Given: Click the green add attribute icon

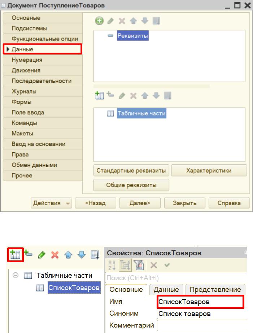Looking at the screenshot, I should click(x=99, y=21).
